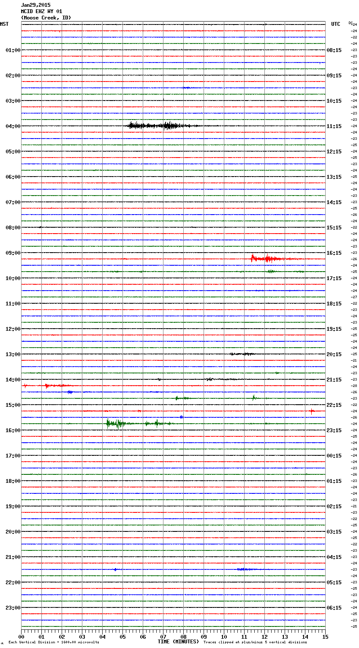Click the TIME (MINUTES) axis title

pyautogui.click(x=178, y=642)
